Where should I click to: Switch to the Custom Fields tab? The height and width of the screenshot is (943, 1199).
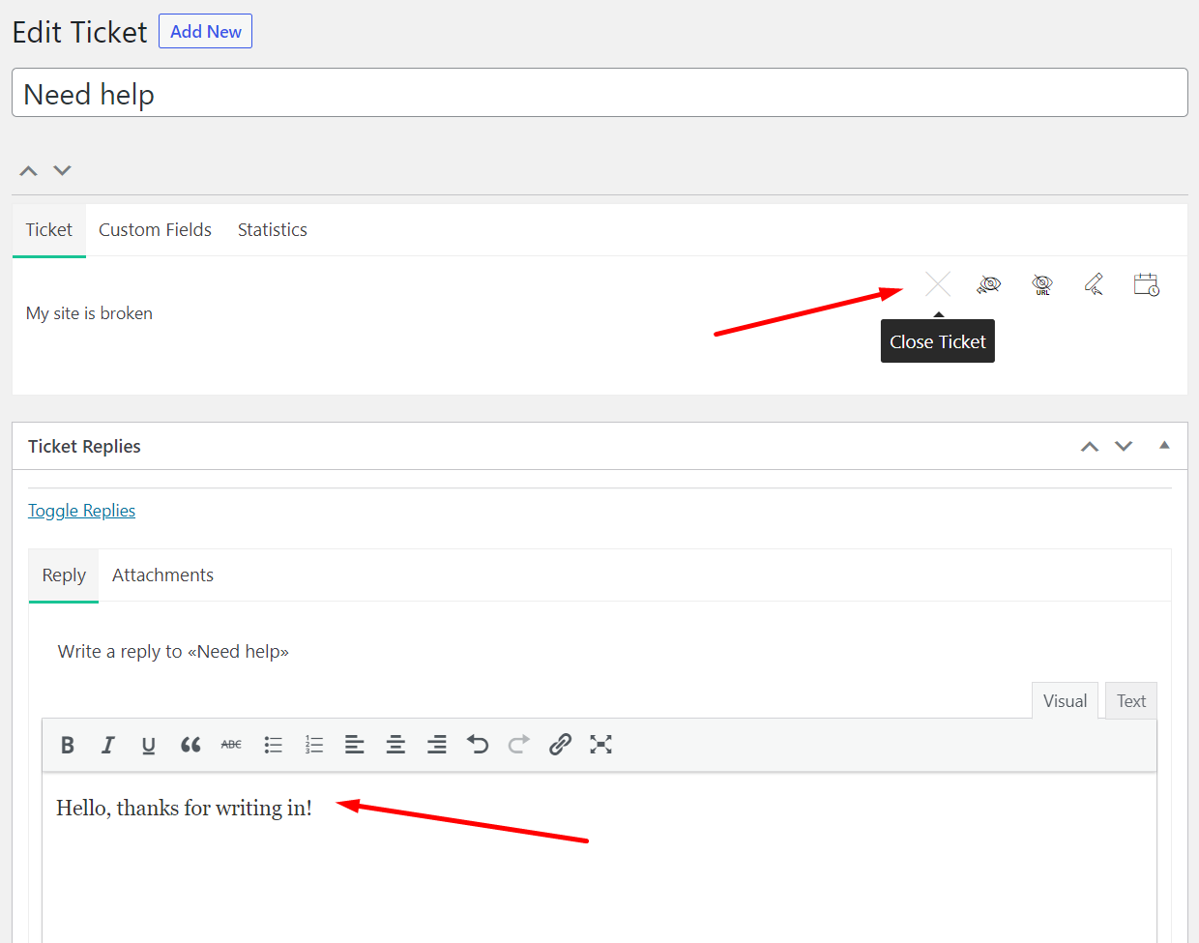click(155, 230)
